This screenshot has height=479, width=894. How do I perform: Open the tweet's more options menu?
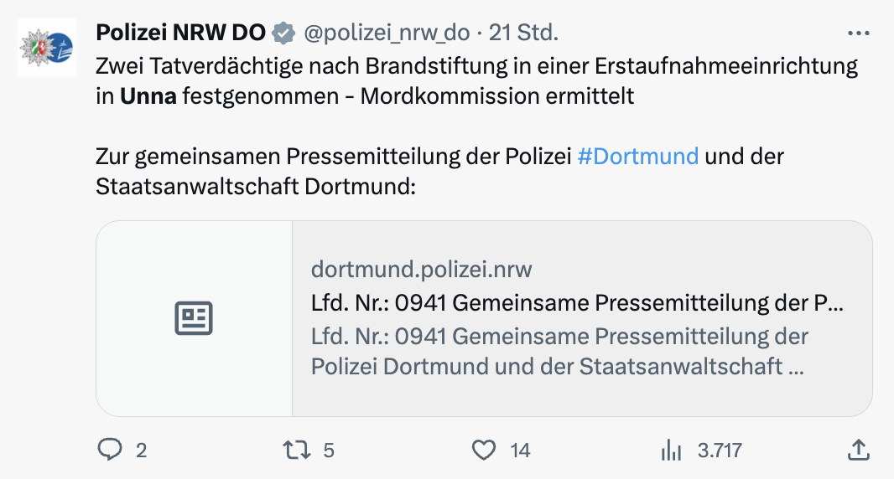pos(859,33)
